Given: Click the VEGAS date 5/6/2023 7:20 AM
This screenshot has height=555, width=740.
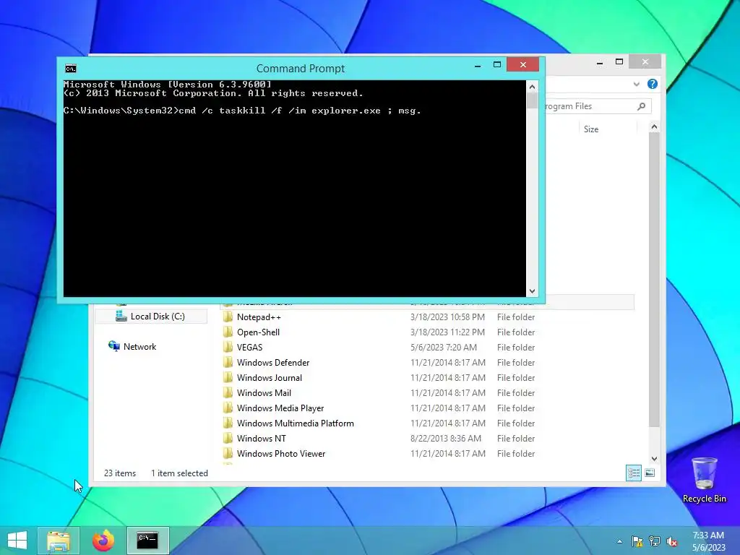Looking at the screenshot, I should [x=443, y=348].
